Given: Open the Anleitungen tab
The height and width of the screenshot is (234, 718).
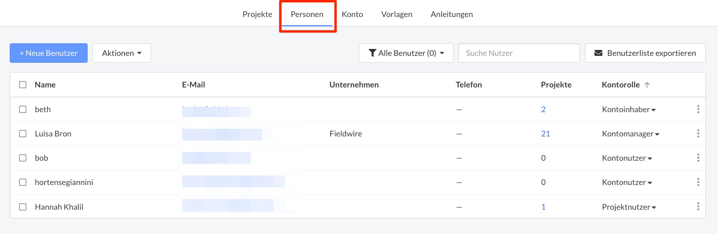Looking at the screenshot, I should [452, 14].
